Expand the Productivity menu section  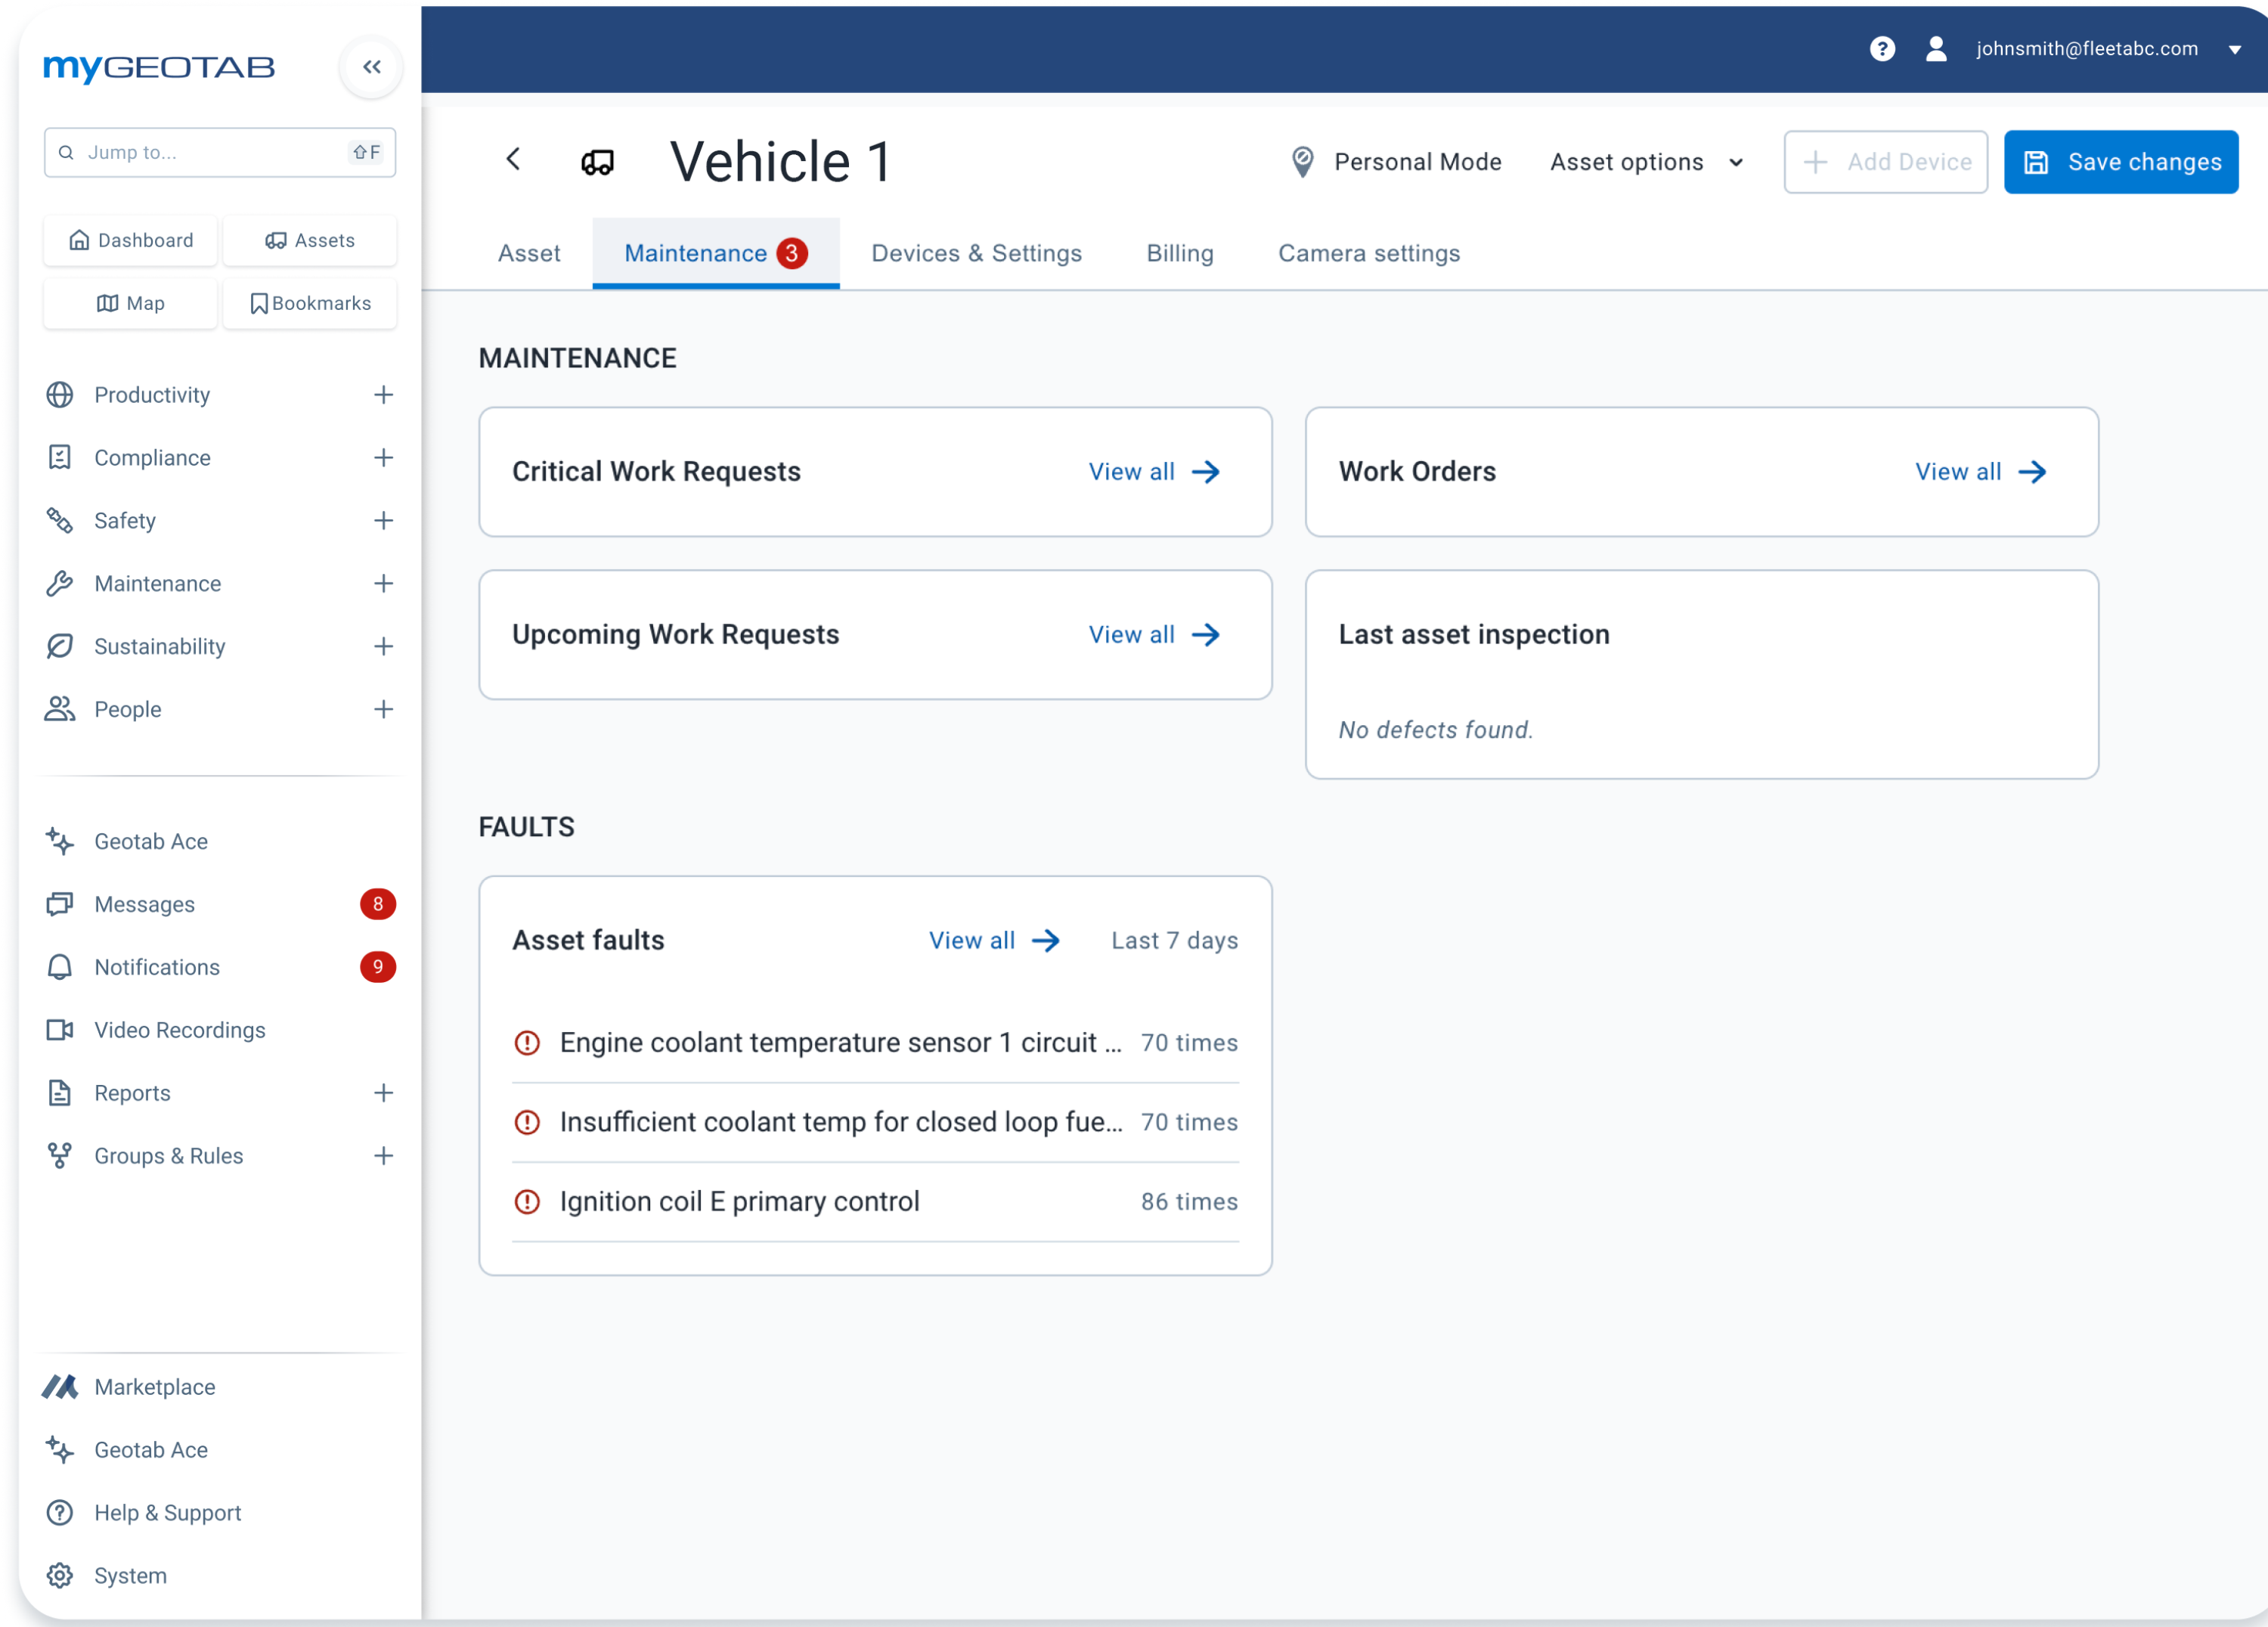click(383, 395)
